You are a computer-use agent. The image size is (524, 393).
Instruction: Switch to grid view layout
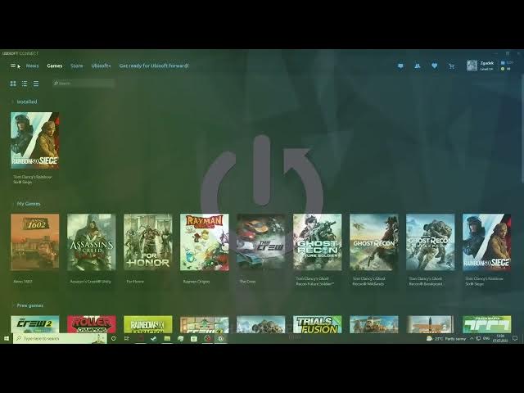(13, 84)
